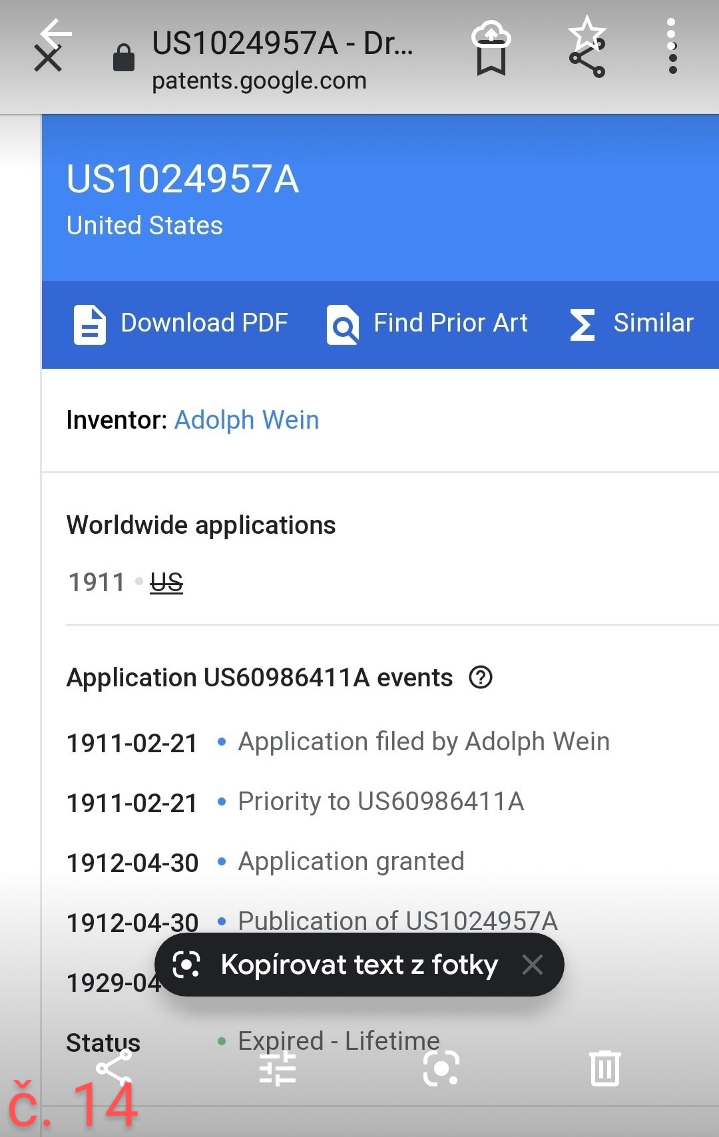Click the events help question mark icon
The height and width of the screenshot is (1137, 719).
click(481, 678)
